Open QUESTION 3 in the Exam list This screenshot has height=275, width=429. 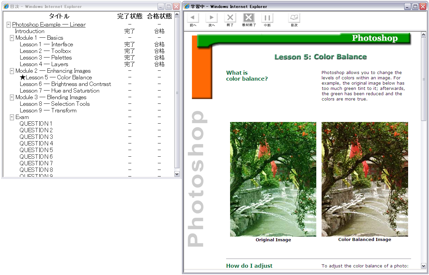coord(36,137)
